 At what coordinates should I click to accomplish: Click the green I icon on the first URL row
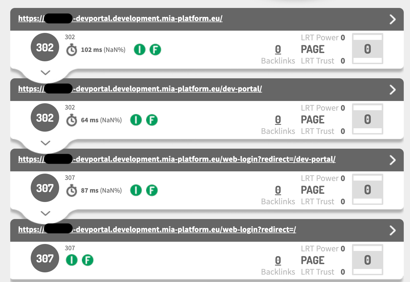point(139,49)
